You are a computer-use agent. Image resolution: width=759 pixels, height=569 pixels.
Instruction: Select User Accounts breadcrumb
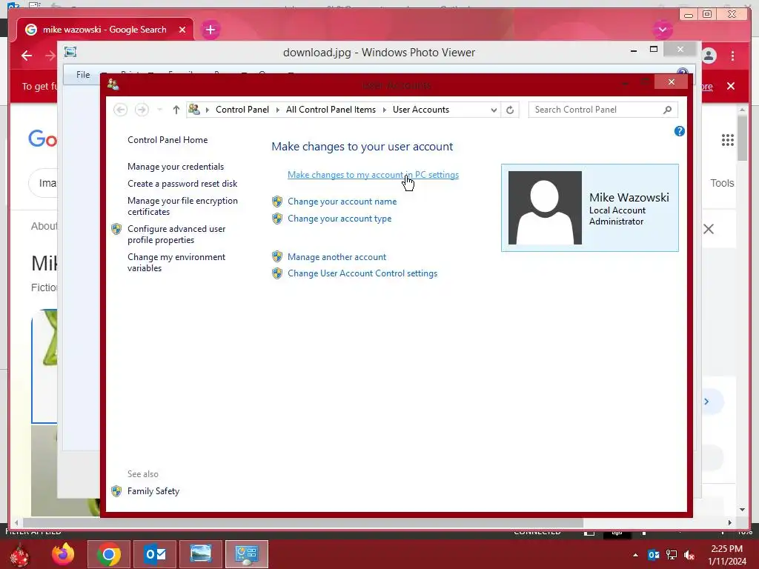click(x=421, y=110)
